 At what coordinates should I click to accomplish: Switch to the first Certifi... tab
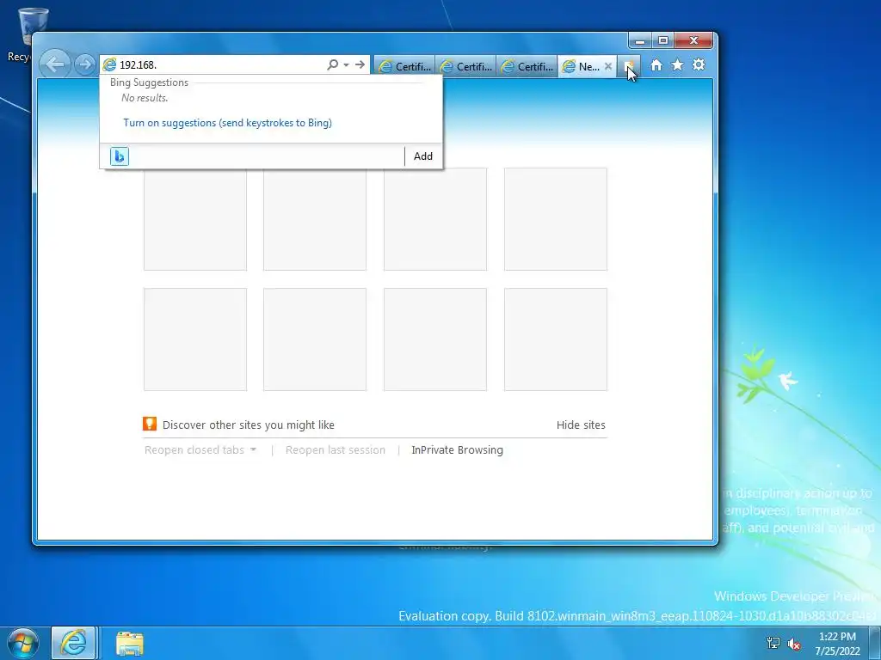[x=404, y=66]
